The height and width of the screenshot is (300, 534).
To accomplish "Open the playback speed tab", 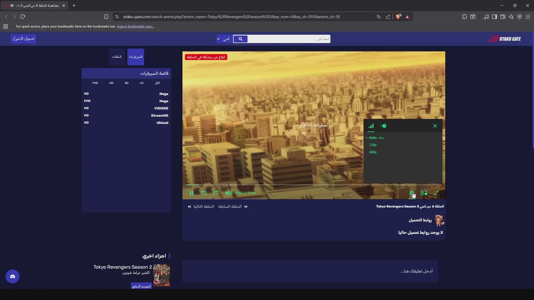I will click(383, 126).
